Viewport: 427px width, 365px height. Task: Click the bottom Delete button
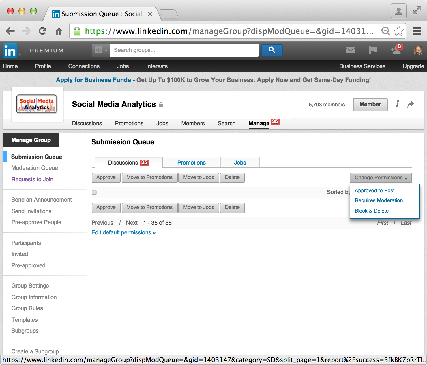tap(232, 208)
